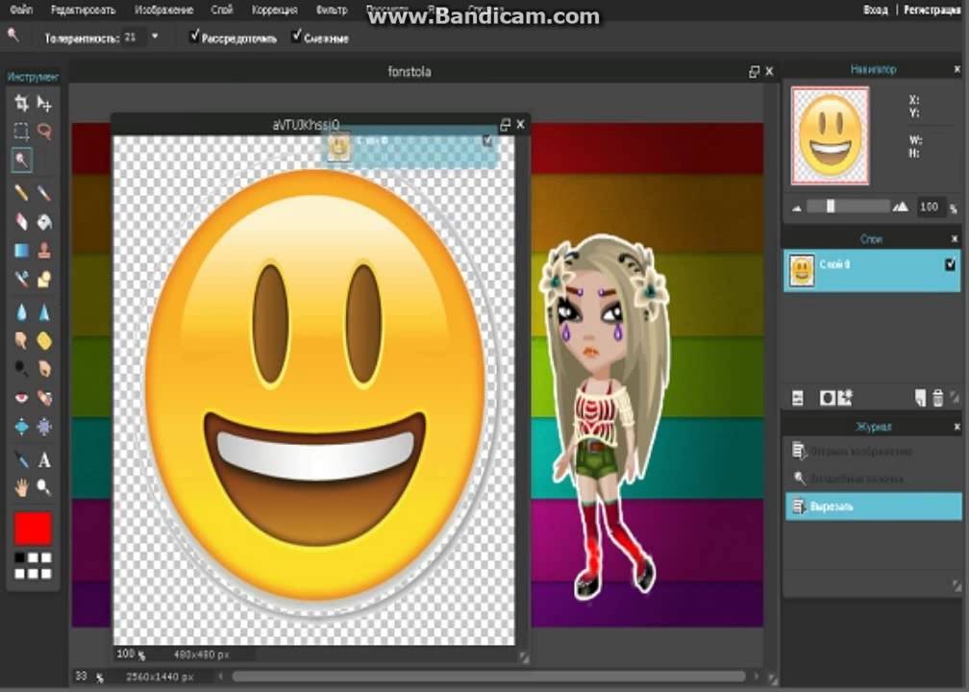The width and height of the screenshot is (969, 692).
Task: Select the Crop tool
Action: coord(21,103)
